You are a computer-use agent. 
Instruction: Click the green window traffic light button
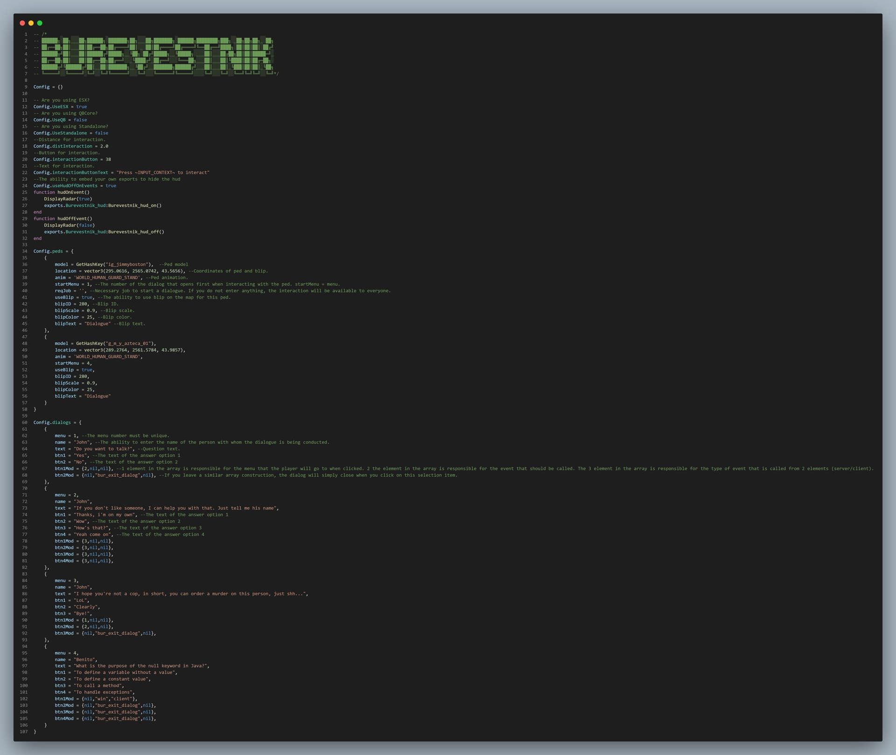(x=40, y=22)
